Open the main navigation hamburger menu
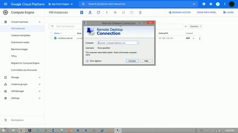Viewport: 238px width, 133px height. pyautogui.click(x=6, y=4)
